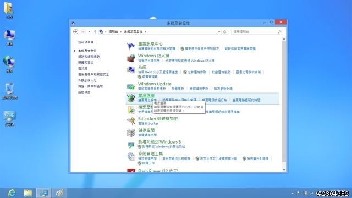The image size is (352, 198).
Task: Click the 允許遠端存取 link
Action: tap(197, 72)
